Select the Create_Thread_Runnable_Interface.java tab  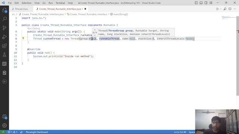[60, 9]
